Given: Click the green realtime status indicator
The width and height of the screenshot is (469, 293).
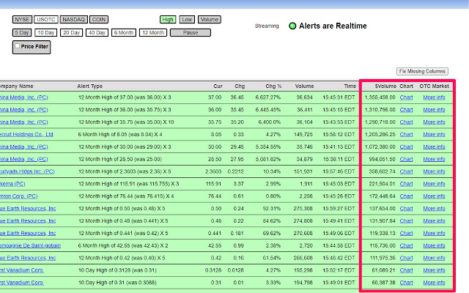Looking at the screenshot, I should (292, 26).
